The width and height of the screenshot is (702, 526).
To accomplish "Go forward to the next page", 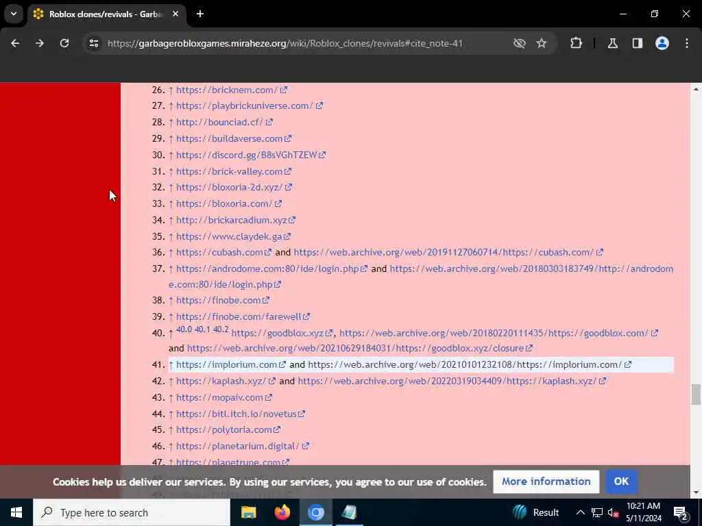I will coord(39,43).
